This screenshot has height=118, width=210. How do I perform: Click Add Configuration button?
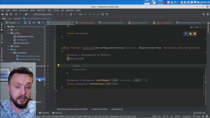43,14
